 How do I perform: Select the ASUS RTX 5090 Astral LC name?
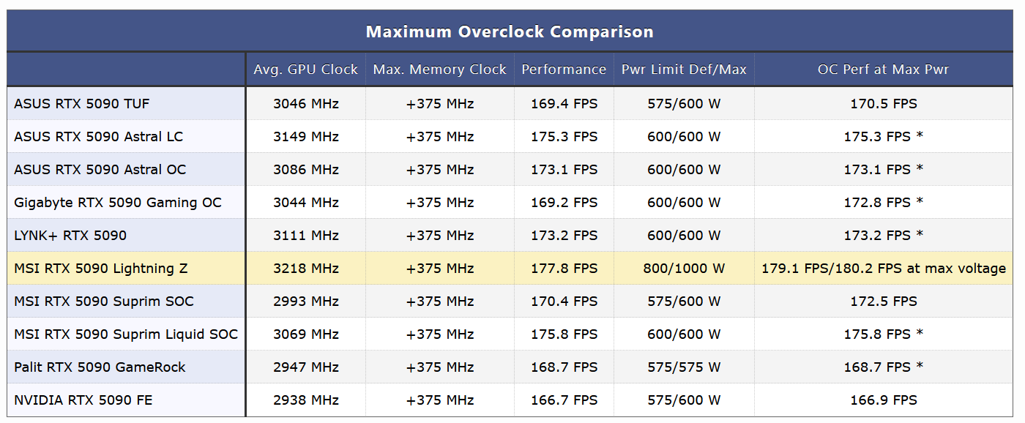98,137
